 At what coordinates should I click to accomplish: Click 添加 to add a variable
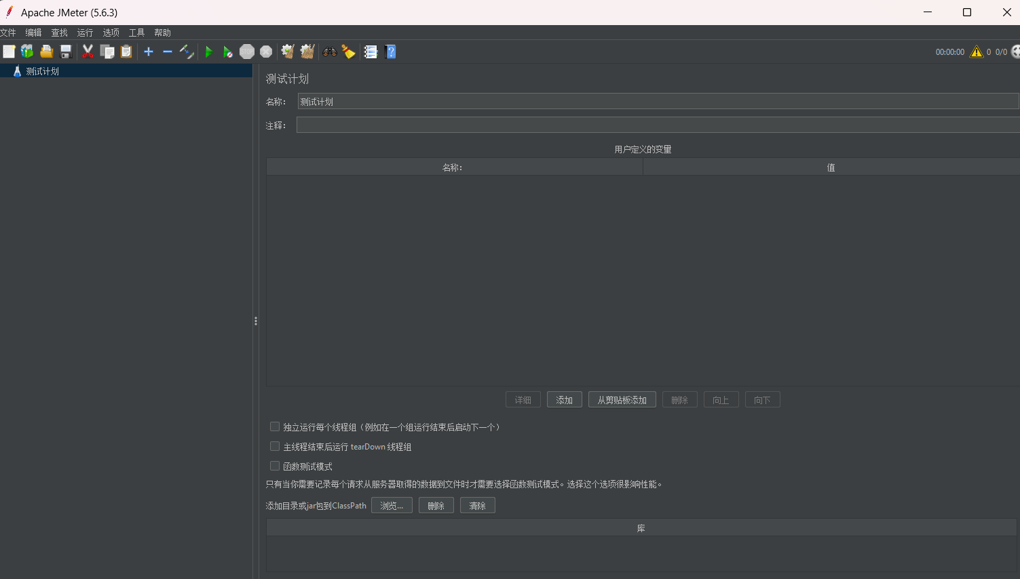click(x=565, y=400)
